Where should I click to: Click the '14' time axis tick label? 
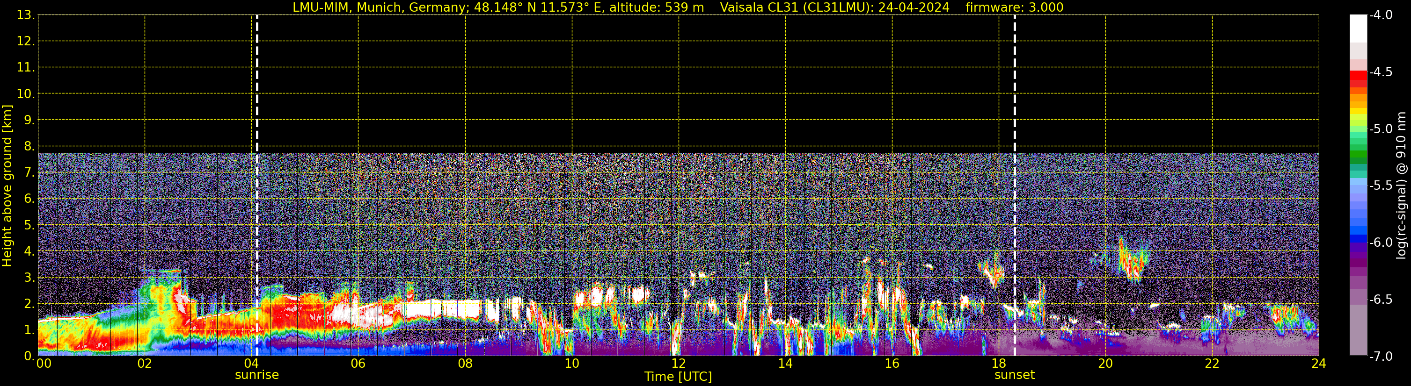[785, 364]
